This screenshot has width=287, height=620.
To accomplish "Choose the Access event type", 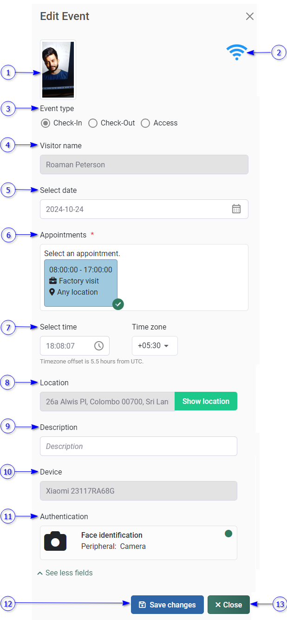I will (145, 123).
